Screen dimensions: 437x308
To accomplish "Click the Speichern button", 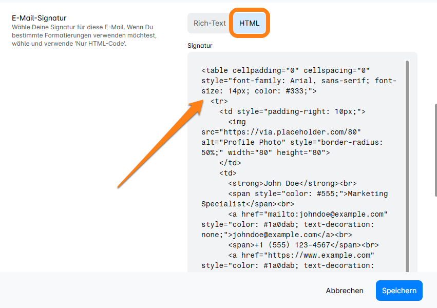I will 399,291.
